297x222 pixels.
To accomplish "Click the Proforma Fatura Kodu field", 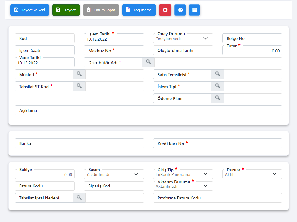I will [218, 198].
